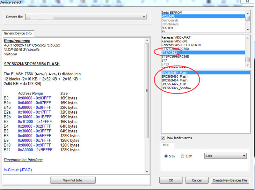Follow the In-Circuit (JTAG) link
Viewport: 255px width, 190px height.
click(x=18, y=170)
